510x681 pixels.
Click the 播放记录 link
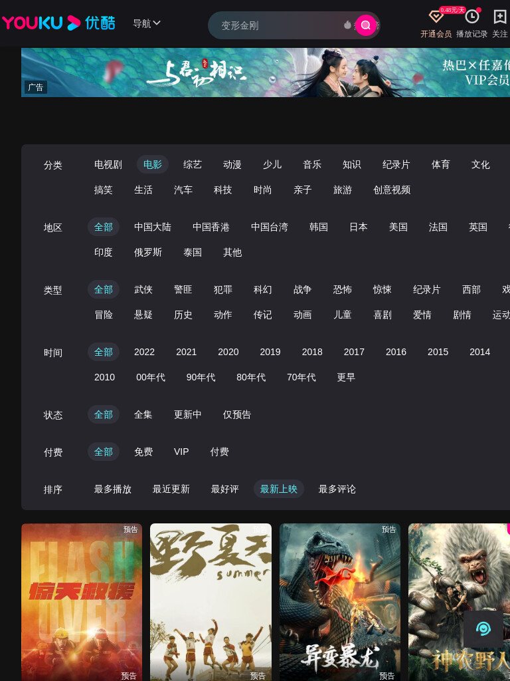point(472,34)
